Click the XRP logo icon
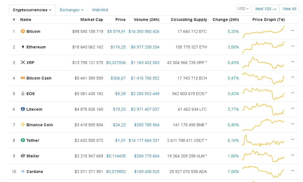This screenshot has width=303, height=182. click(23, 63)
